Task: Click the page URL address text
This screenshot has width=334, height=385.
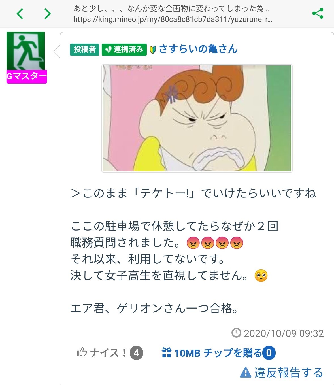Action: click(173, 19)
